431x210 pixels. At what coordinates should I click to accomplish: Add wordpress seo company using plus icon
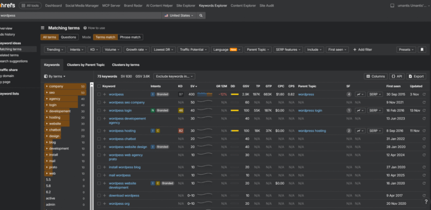point(104,102)
